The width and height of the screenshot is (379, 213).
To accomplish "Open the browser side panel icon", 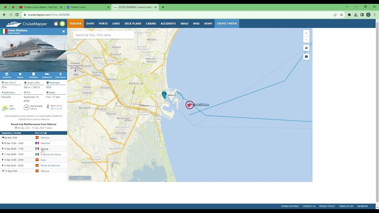I will [362, 14].
